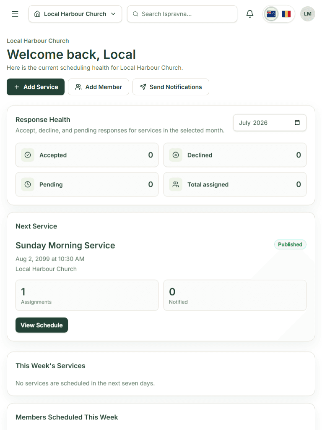Click the Add Service button
The height and width of the screenshot is (430, 322).
(x=36, y=87)
